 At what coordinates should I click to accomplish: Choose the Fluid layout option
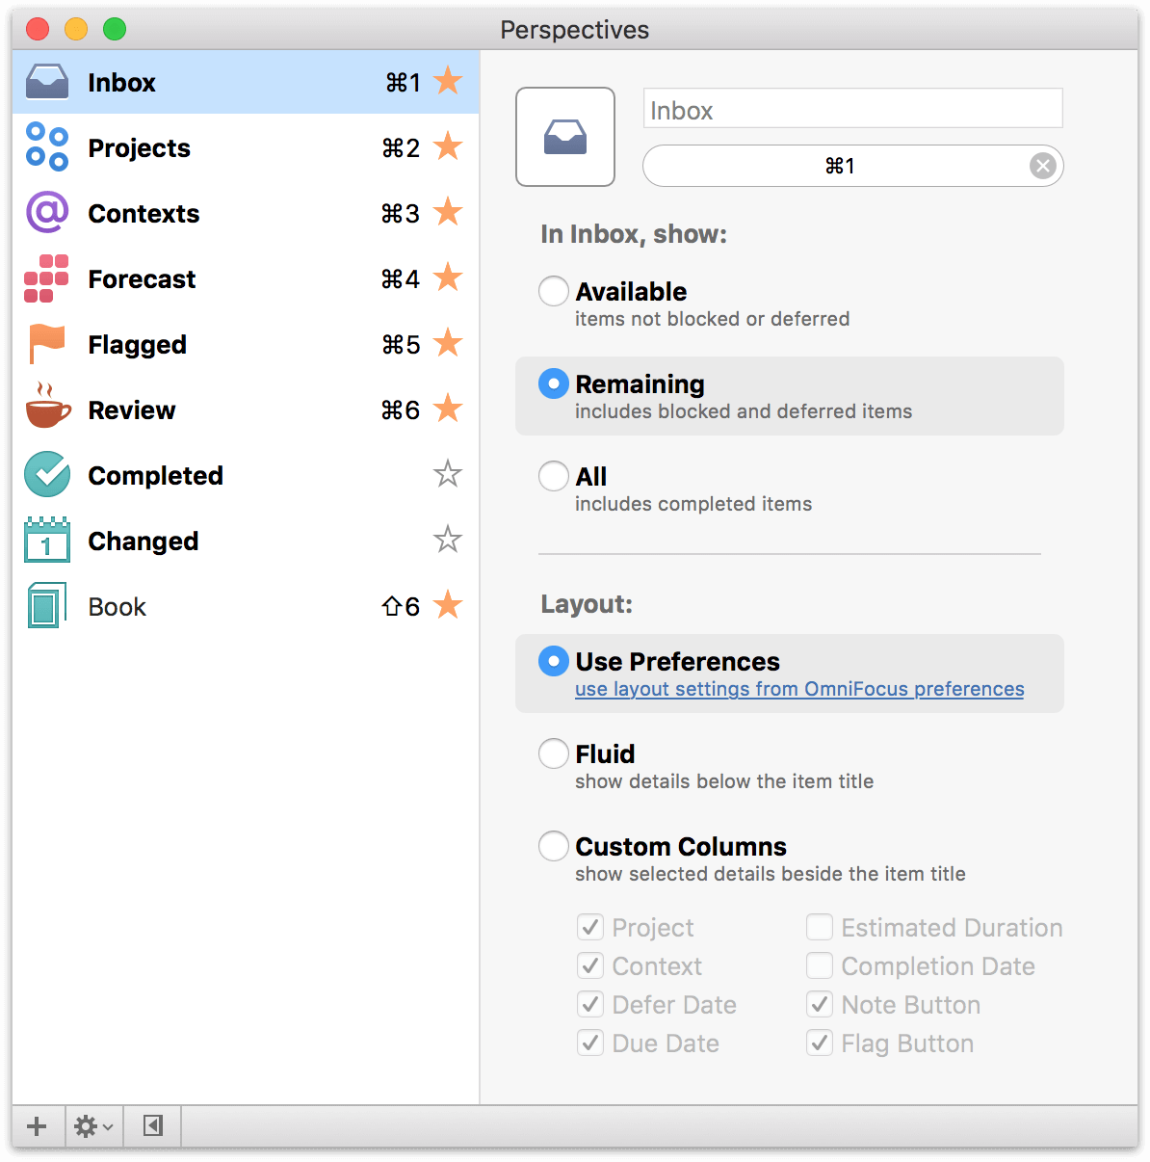pos(554,753)
